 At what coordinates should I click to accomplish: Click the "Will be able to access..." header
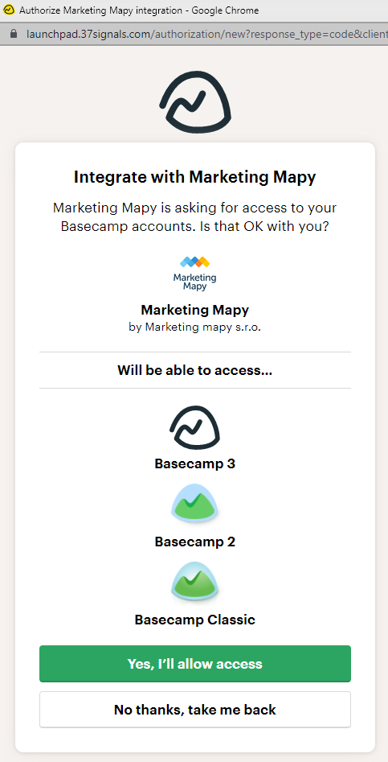click(195, 370)
